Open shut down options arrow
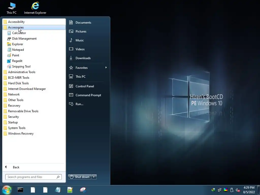 pyautogui.click(x=94, y=177)
